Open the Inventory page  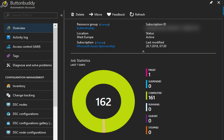click(x=29, y=86)
